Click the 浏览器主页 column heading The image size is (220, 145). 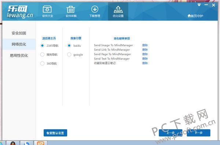coord(49,38)
